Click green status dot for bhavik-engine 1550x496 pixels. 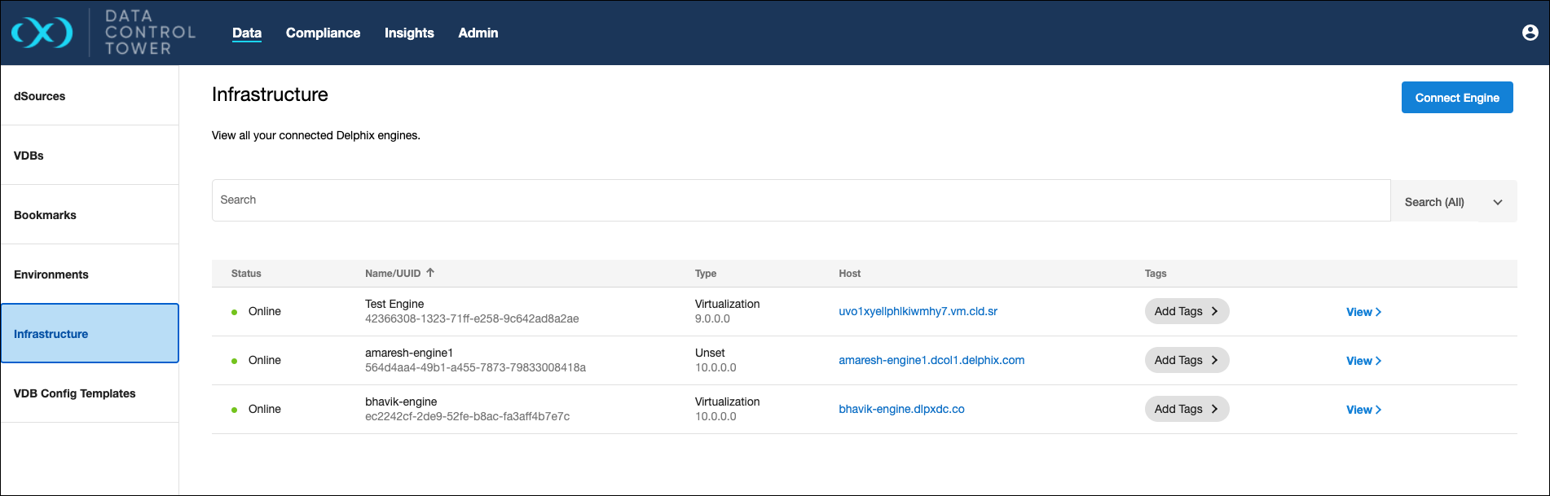tap(235, 410)
